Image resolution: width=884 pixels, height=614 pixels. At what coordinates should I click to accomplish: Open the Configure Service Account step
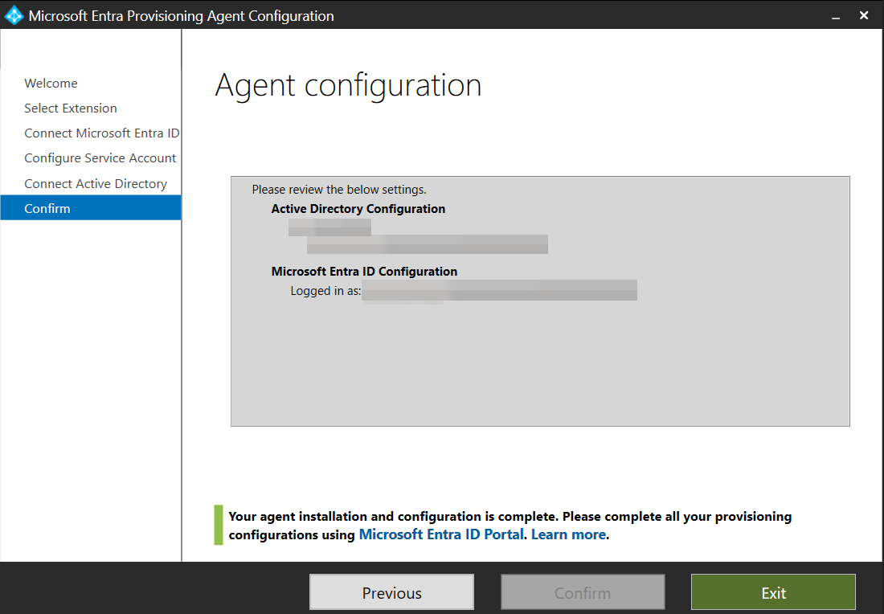click(100, 158)
